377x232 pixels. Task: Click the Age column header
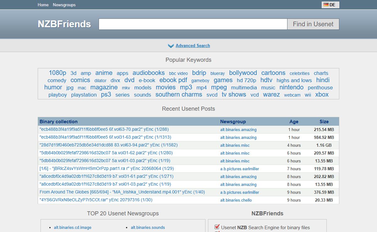tap(294, 122)
